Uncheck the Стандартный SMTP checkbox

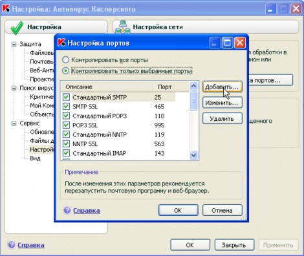point(66,97)
